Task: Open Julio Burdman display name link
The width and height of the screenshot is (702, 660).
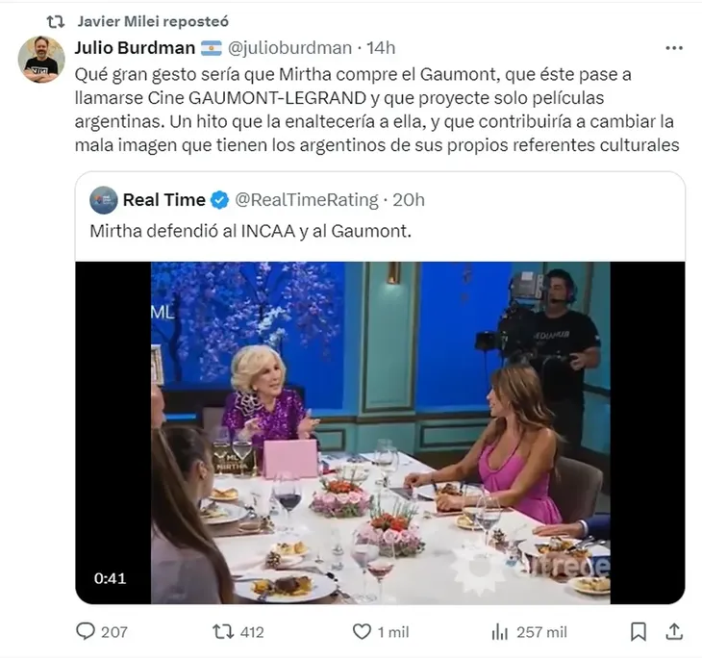Action: pyautogui.click(x=134, y=48)
